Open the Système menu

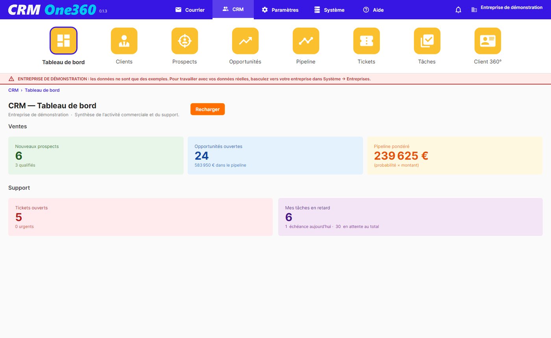point(329,10)
